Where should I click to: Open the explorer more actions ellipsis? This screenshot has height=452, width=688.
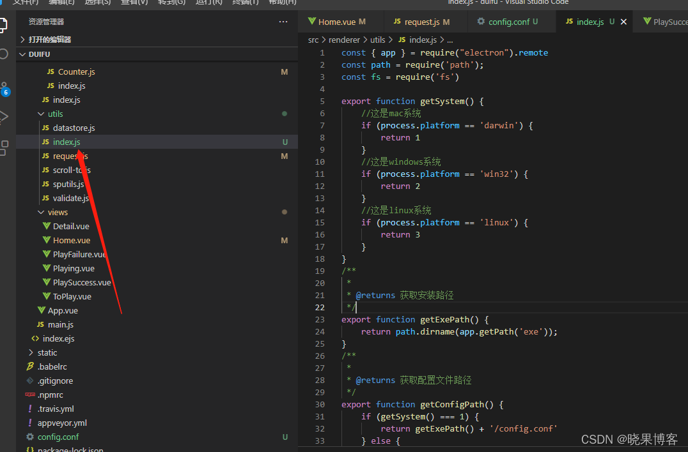pos(283,22)
